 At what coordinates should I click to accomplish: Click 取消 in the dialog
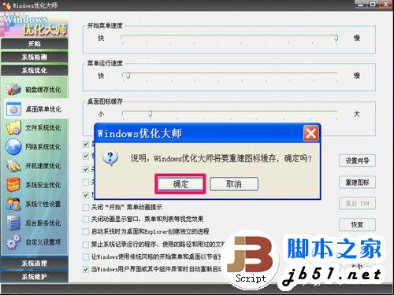(234, 184)
